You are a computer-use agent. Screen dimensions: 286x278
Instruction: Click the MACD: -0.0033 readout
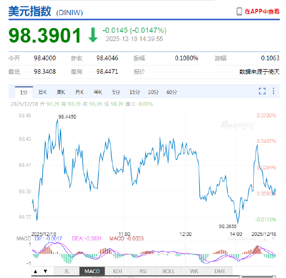pyautogui.click(x=126, y=239)
